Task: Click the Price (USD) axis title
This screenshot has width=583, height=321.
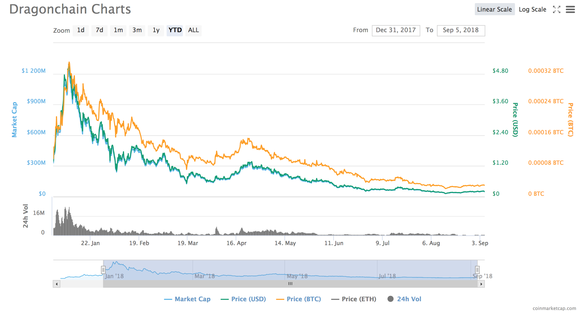Action: [515, 120]
